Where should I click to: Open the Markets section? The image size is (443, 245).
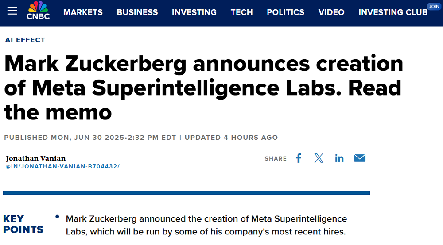pos(83,12)
